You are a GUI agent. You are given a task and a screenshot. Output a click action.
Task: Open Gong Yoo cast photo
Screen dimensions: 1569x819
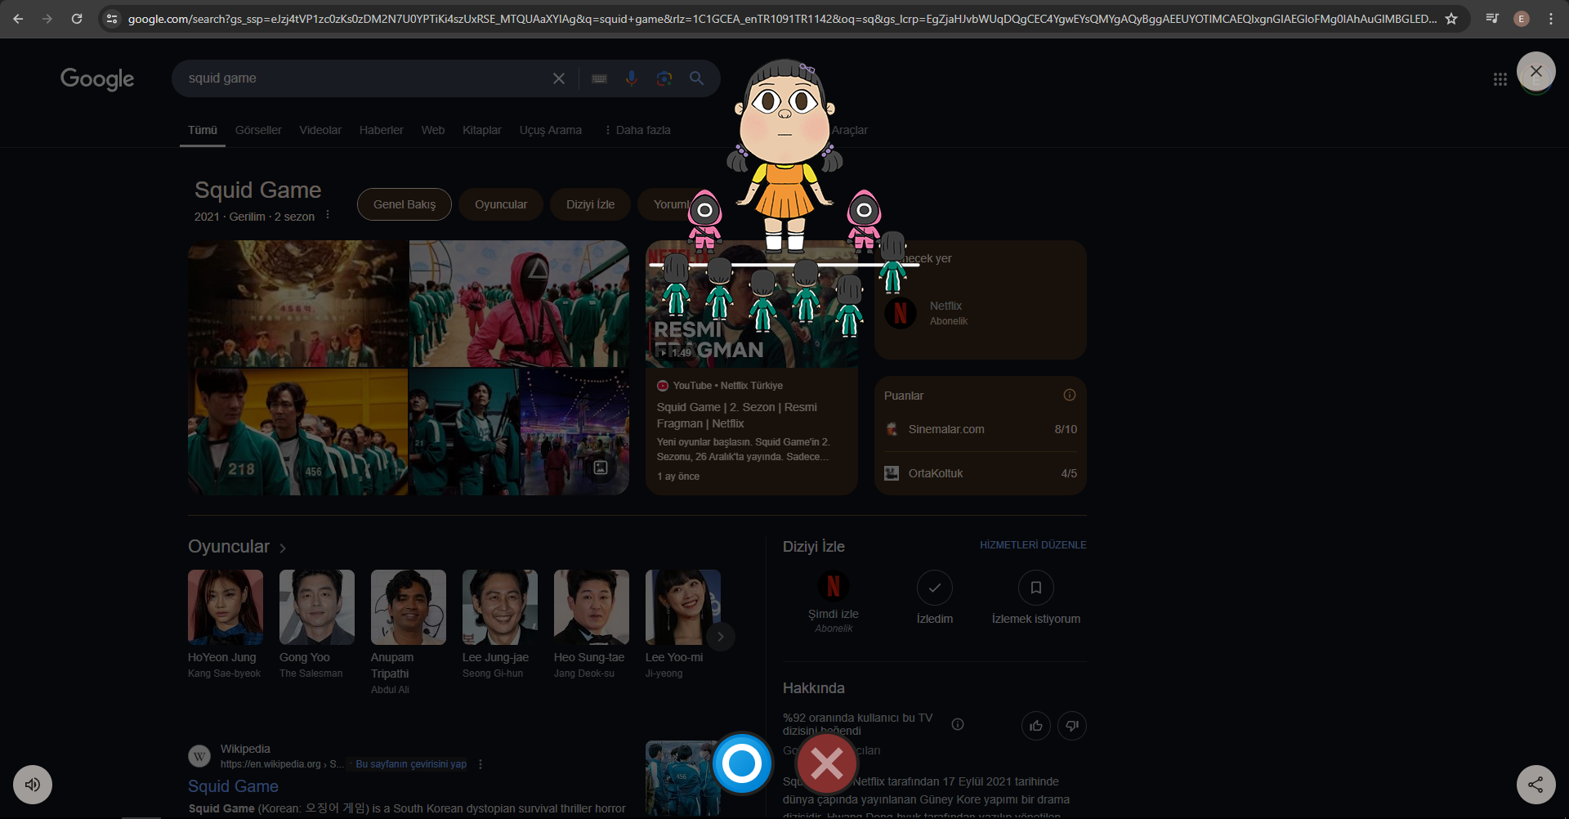coord(317,607)
